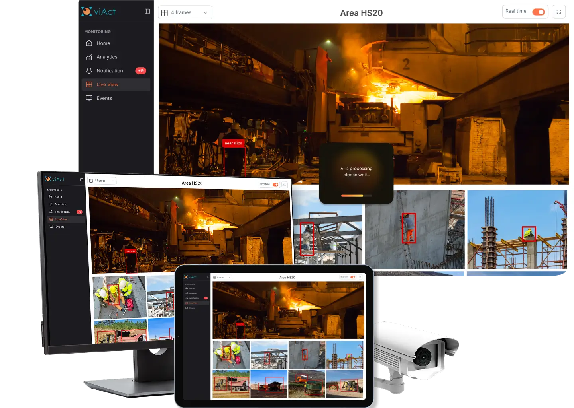The height and width of the screenshot is (408, 574).
Task: Open the 4 frames layout dropdown
Action: [185, 12]
